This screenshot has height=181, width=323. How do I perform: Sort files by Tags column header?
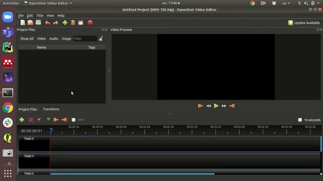pos(92,47)
